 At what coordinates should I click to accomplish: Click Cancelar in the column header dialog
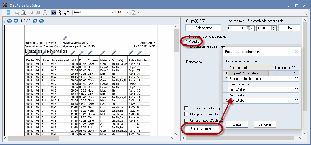pyautogui.click(x=265, y=124)
